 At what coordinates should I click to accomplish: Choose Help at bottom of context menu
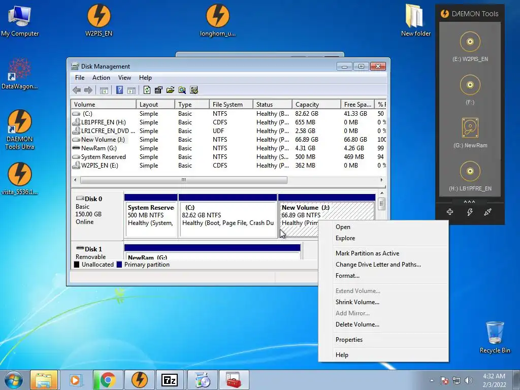(383, 355)
